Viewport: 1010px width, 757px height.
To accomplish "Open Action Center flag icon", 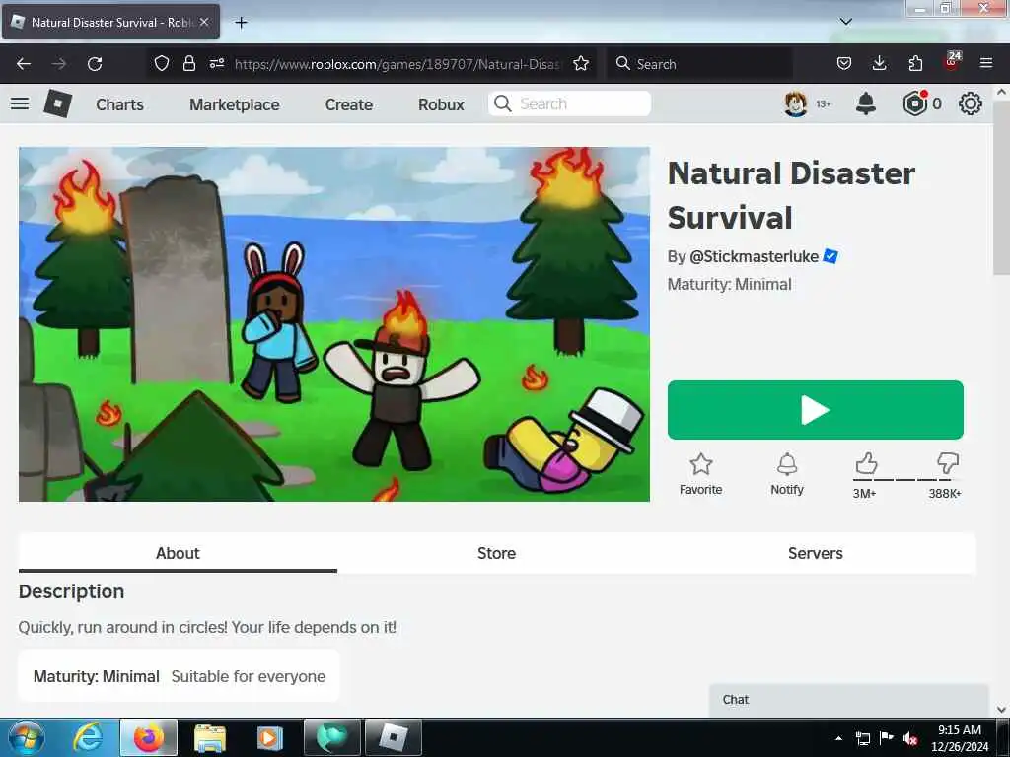I will pyautogui.click(x=886, y=738).
